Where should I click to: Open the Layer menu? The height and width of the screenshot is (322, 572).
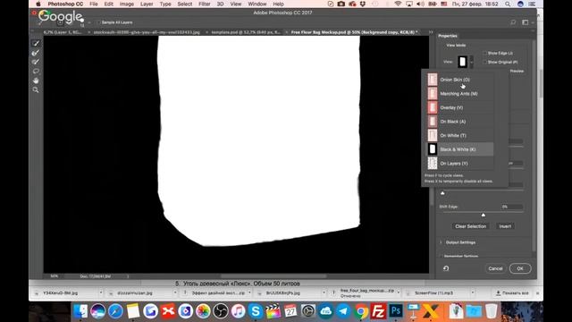click(x=147, y=4)
